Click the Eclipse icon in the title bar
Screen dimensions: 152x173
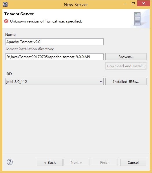tap(5, 4)
